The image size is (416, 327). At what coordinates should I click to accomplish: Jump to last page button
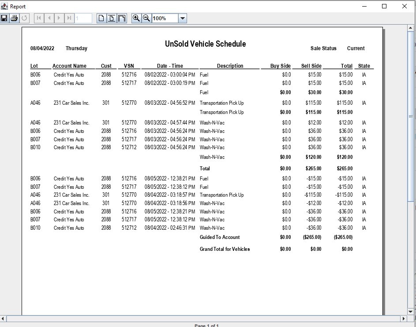pos(69,18)
